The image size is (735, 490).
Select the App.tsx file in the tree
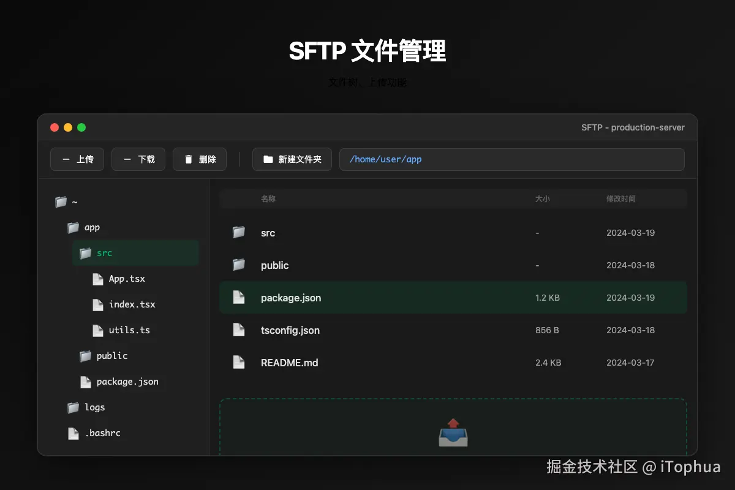(x=126, y=279)
